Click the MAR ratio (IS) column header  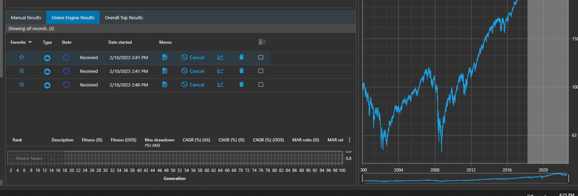coord(306,140)
